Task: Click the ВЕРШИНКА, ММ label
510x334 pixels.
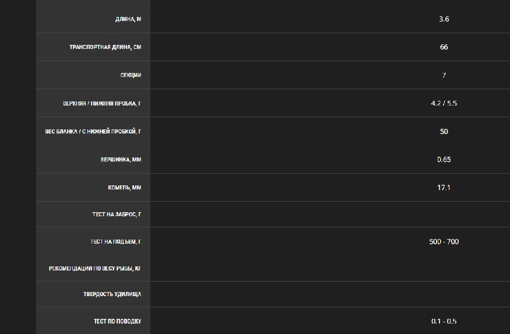Action: click(121, 159)
